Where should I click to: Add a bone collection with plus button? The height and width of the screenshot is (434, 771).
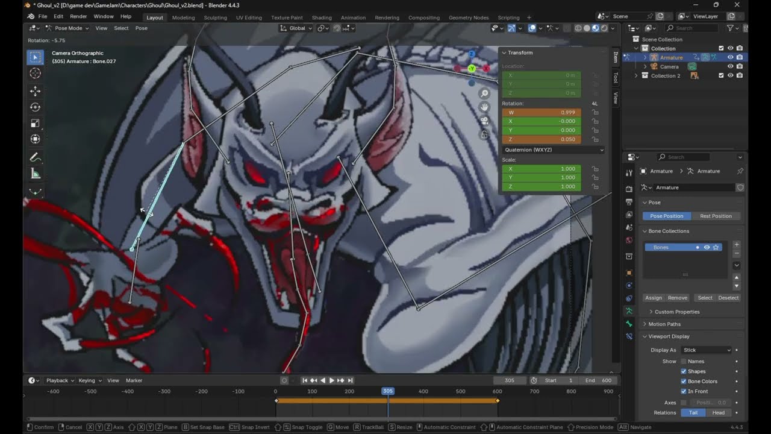pyautogui.click(x=736, y=245)
